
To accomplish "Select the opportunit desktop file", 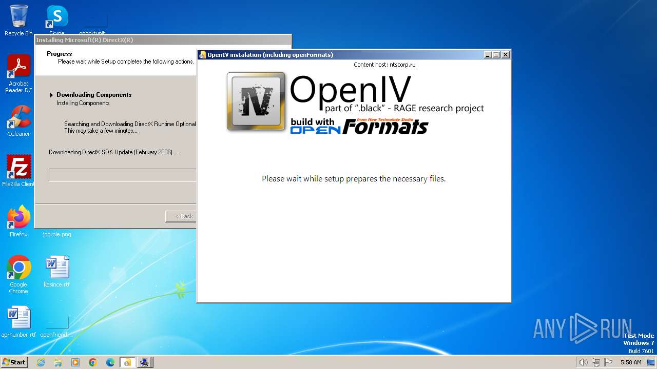I will pyautogui.click(x=92, y=25).
